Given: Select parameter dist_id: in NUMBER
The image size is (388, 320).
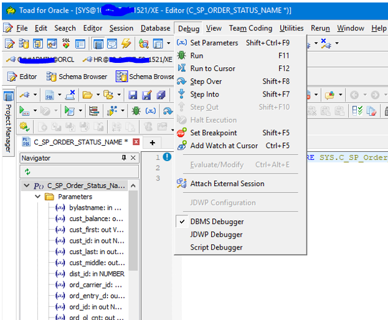Looking at the screenshot, I should (x=97, y=274).
